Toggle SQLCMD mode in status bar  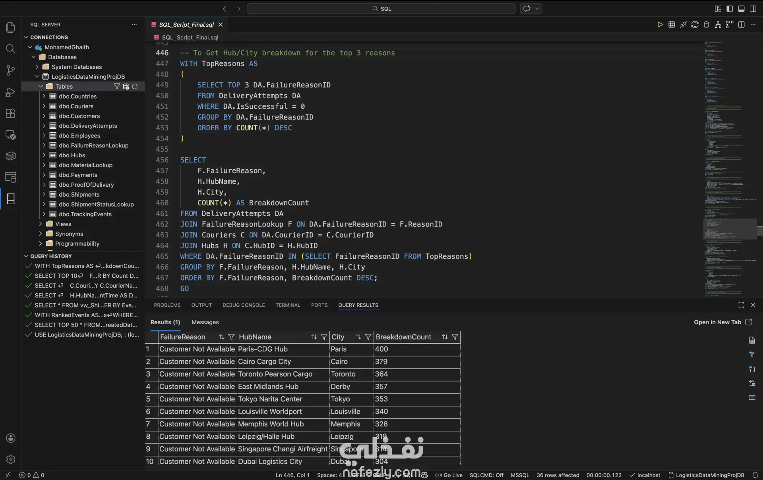tap(486, 475)
